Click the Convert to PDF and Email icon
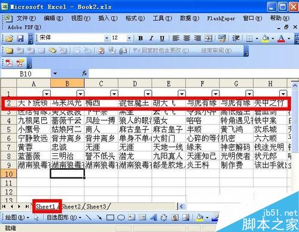 point(20,63)
